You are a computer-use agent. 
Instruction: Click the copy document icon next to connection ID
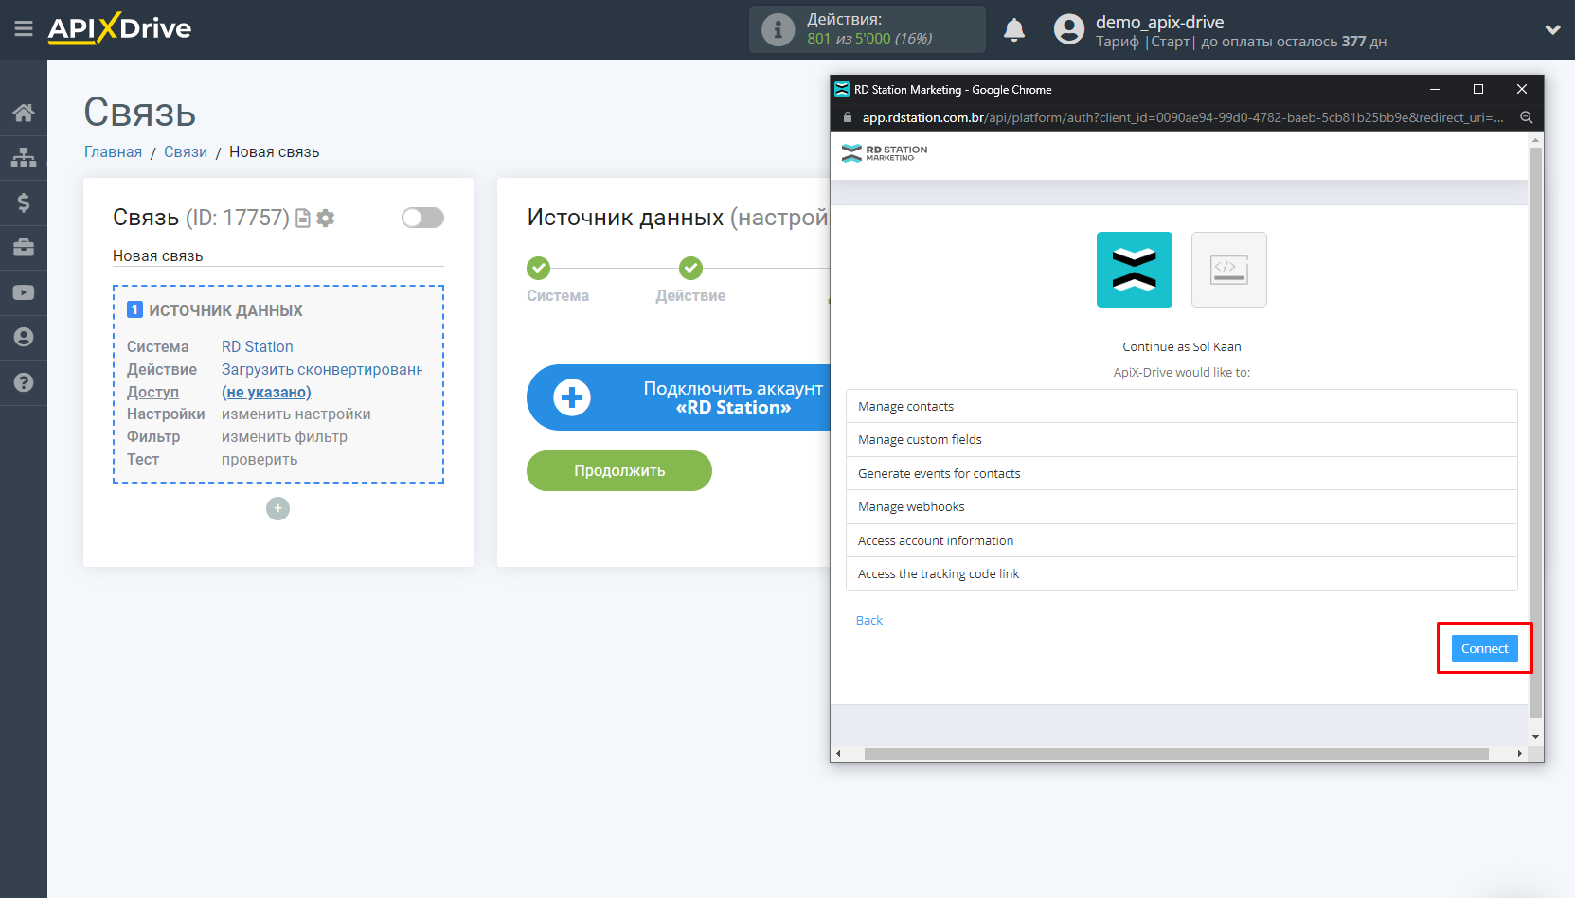coord(303,219)
